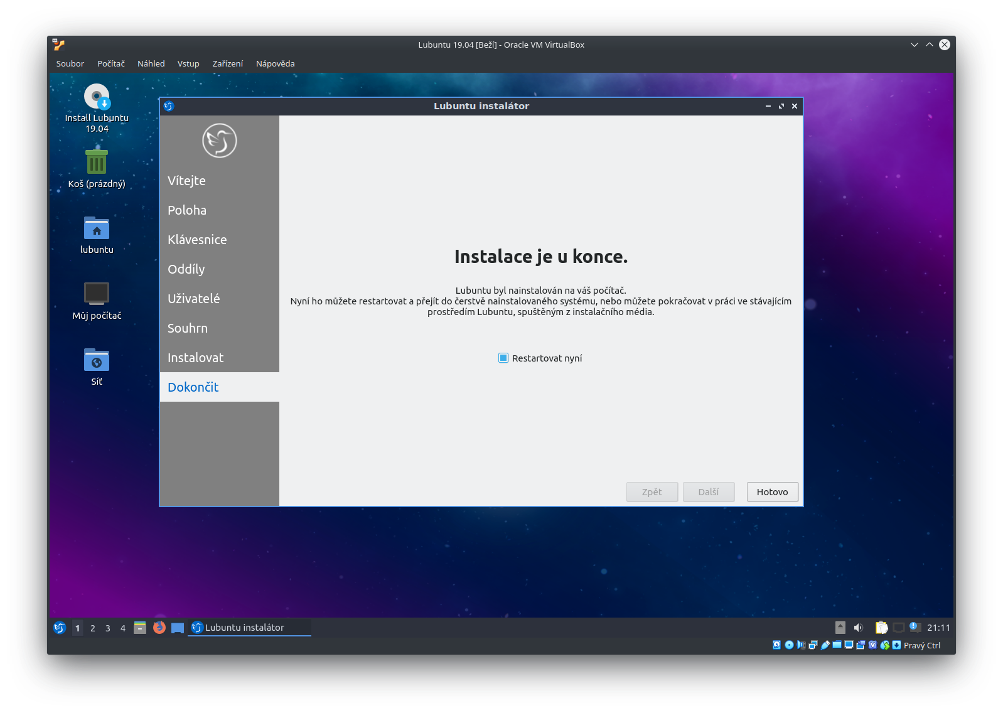This screenshot has height=713, width=1003.
Task: Minimize the VirtualBox window with down chevron
Action: [x=914, y=45]
